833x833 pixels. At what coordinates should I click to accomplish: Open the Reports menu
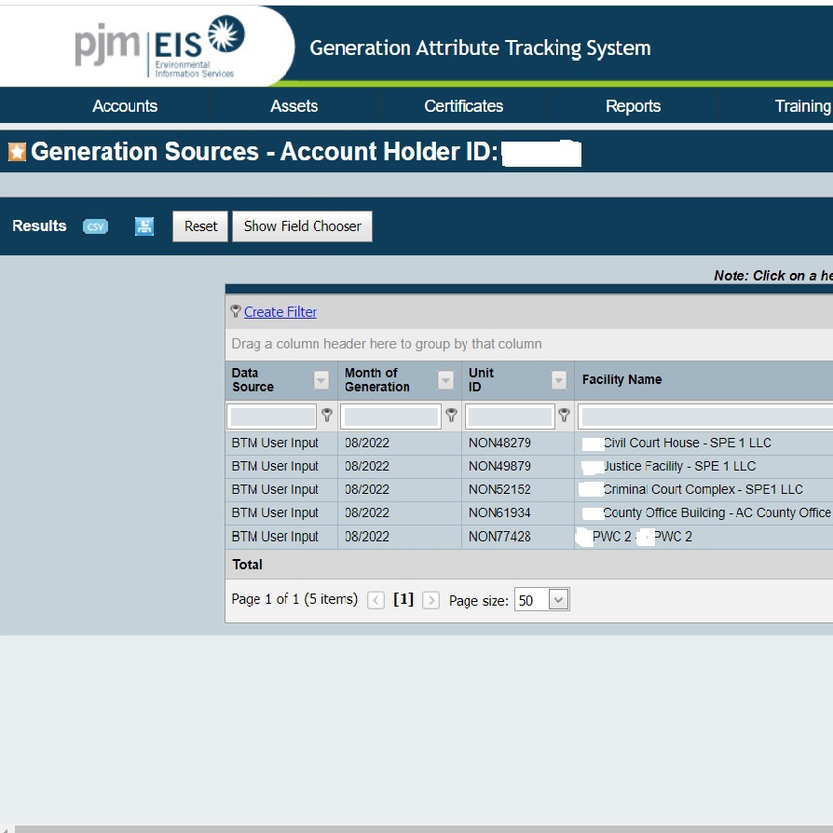633,106
